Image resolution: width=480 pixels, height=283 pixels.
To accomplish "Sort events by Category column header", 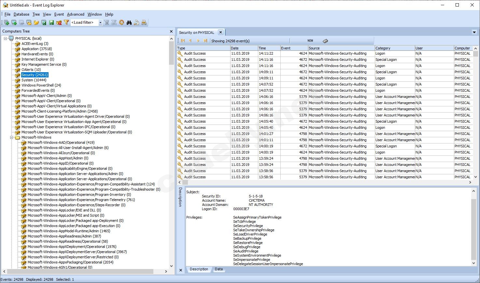I will pos(394,48).
